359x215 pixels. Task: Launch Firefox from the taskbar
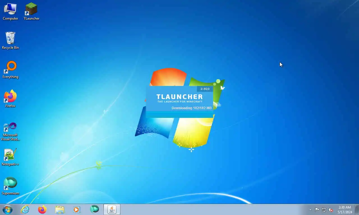42,209
